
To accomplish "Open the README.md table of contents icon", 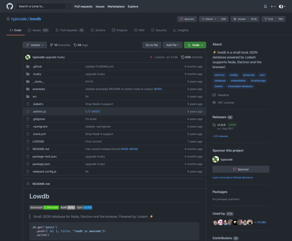I will pos(28,184).
